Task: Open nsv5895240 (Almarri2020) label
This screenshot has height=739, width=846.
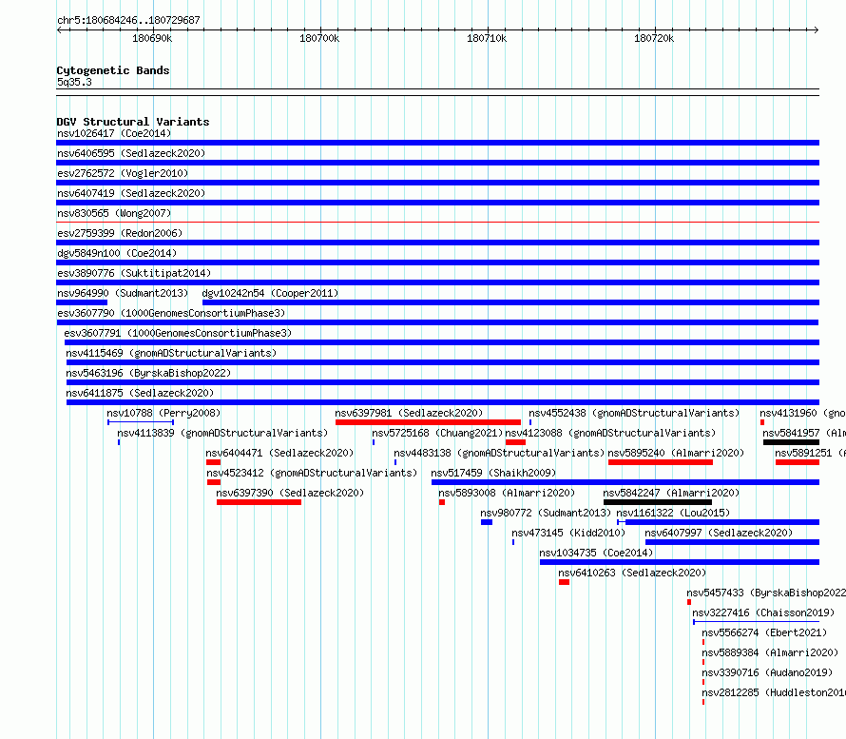Action: [676, 453]
